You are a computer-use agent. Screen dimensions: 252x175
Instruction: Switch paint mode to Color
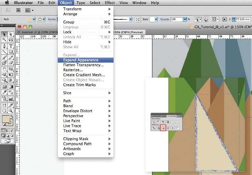coord(3,130)
